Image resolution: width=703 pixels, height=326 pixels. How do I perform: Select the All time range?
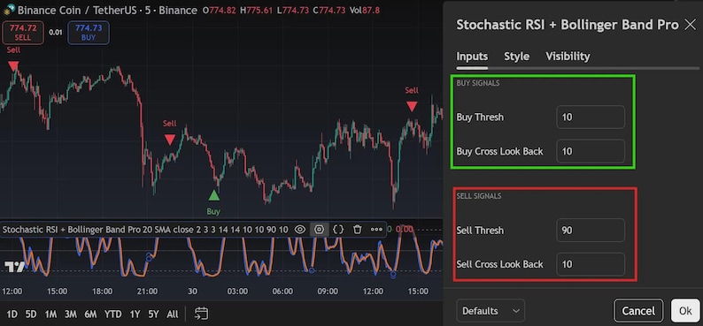[172, 314]
